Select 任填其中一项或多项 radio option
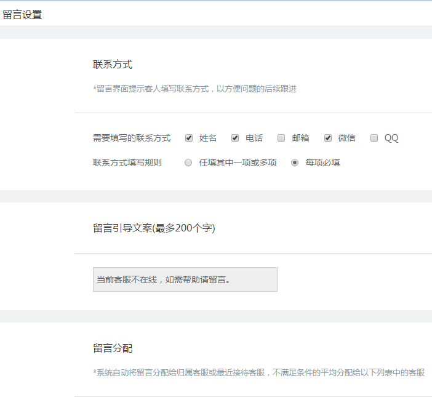Screen dimensions: 432x397 [188, 162]
